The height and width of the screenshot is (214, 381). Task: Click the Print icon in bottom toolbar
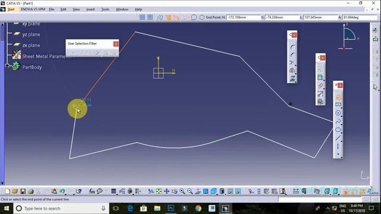(x=31, y=191)
